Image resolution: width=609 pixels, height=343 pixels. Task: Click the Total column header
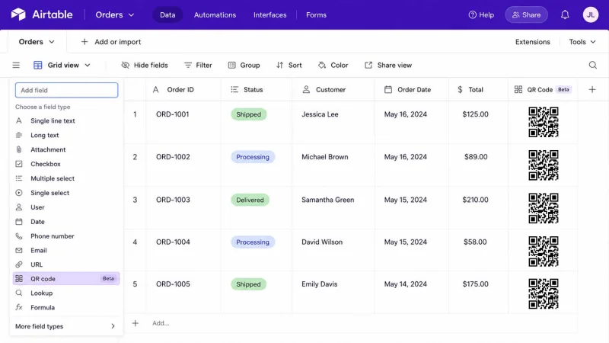click(478, 90)
